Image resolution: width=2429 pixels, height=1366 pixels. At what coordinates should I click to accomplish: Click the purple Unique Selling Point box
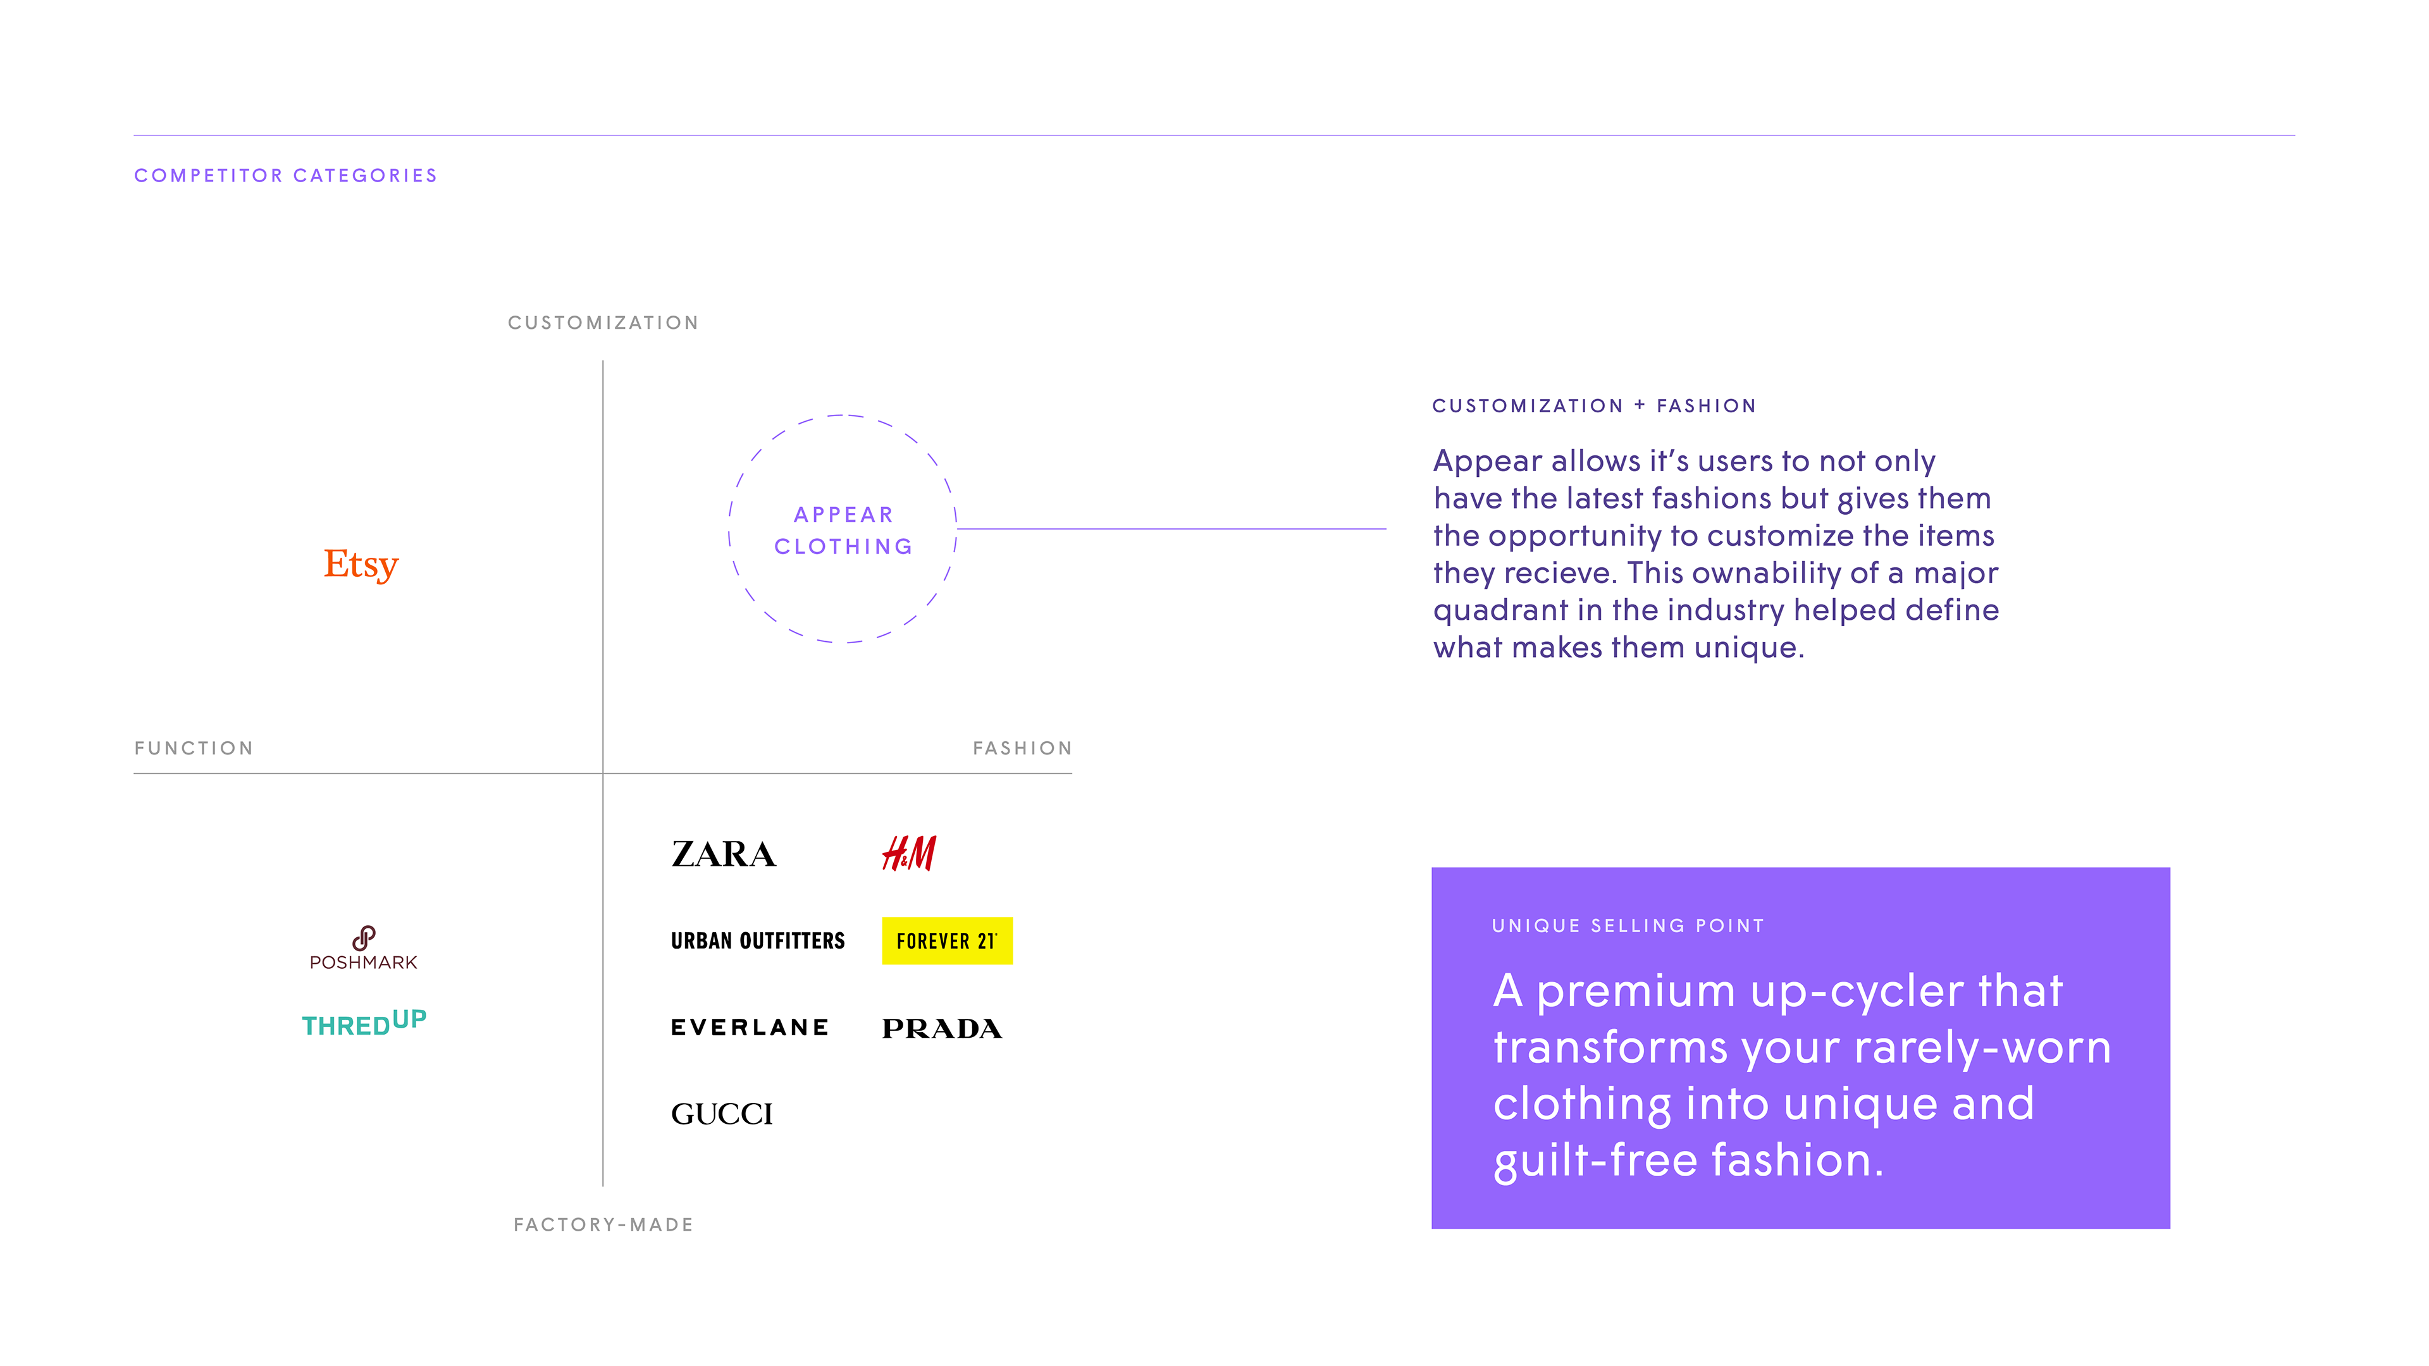point(1800,1047)
